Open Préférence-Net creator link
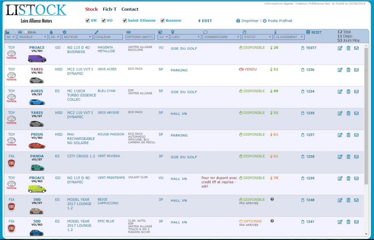The image size is (374, 240). click(x=319, y=4)
